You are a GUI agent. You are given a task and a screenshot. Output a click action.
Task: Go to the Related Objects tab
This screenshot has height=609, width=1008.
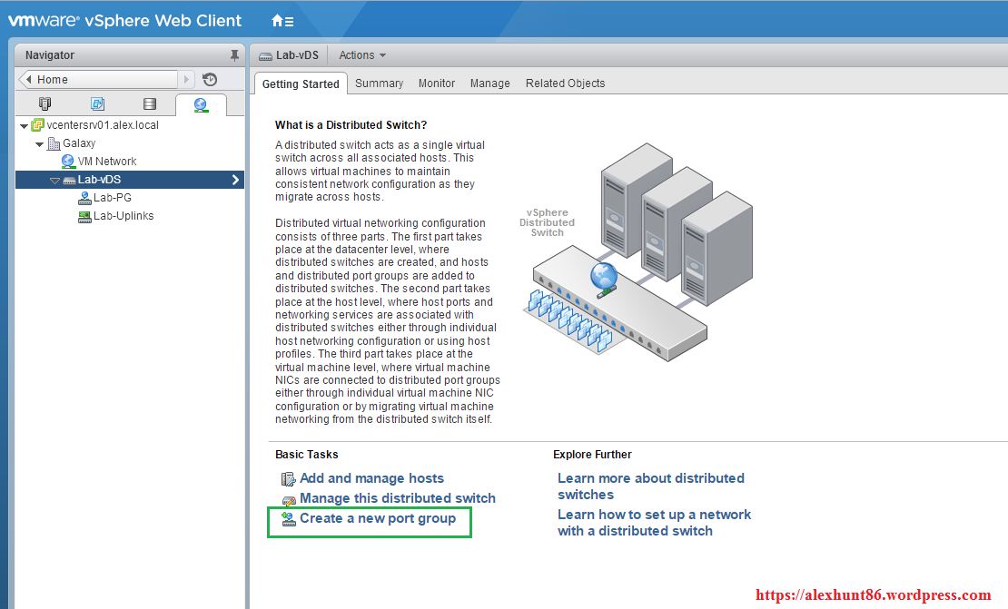565,83
